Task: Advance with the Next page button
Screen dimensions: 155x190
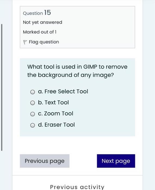Action: coord(116,161)
